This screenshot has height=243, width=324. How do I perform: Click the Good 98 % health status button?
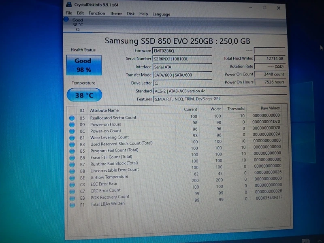click(x=84, y=65)
